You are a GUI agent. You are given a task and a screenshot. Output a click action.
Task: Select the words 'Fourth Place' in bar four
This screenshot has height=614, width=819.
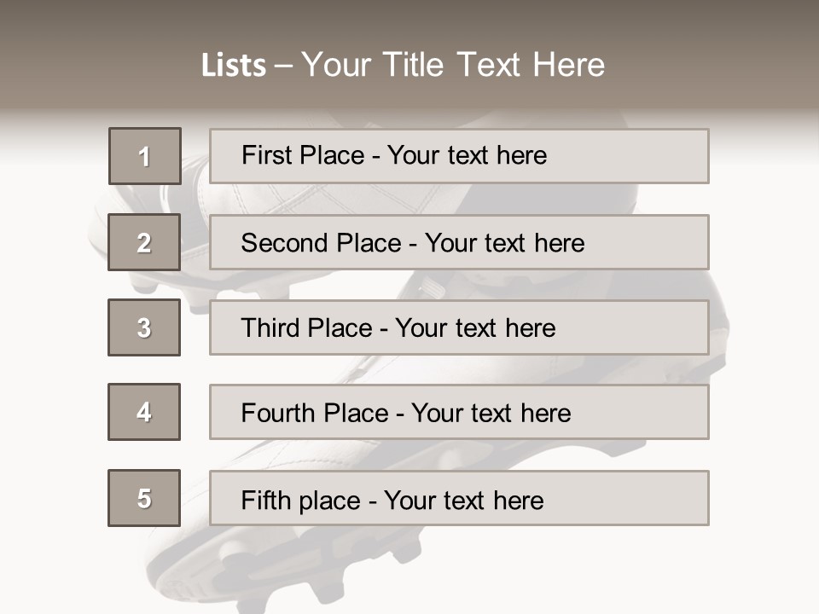tap(315, 414)
